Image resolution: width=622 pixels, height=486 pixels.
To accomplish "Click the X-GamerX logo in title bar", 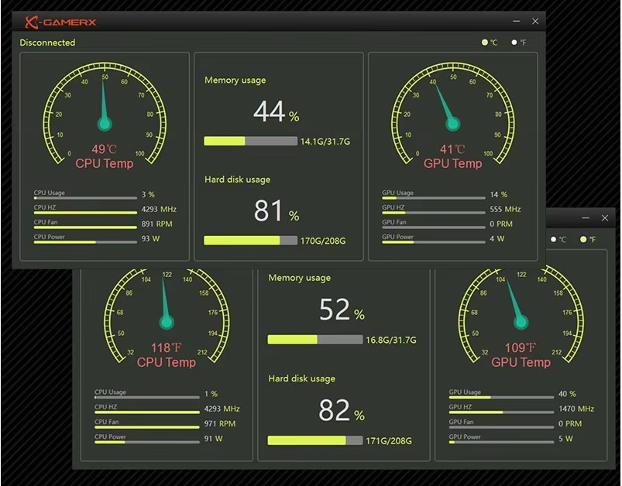I will click(x=60, y=22).
